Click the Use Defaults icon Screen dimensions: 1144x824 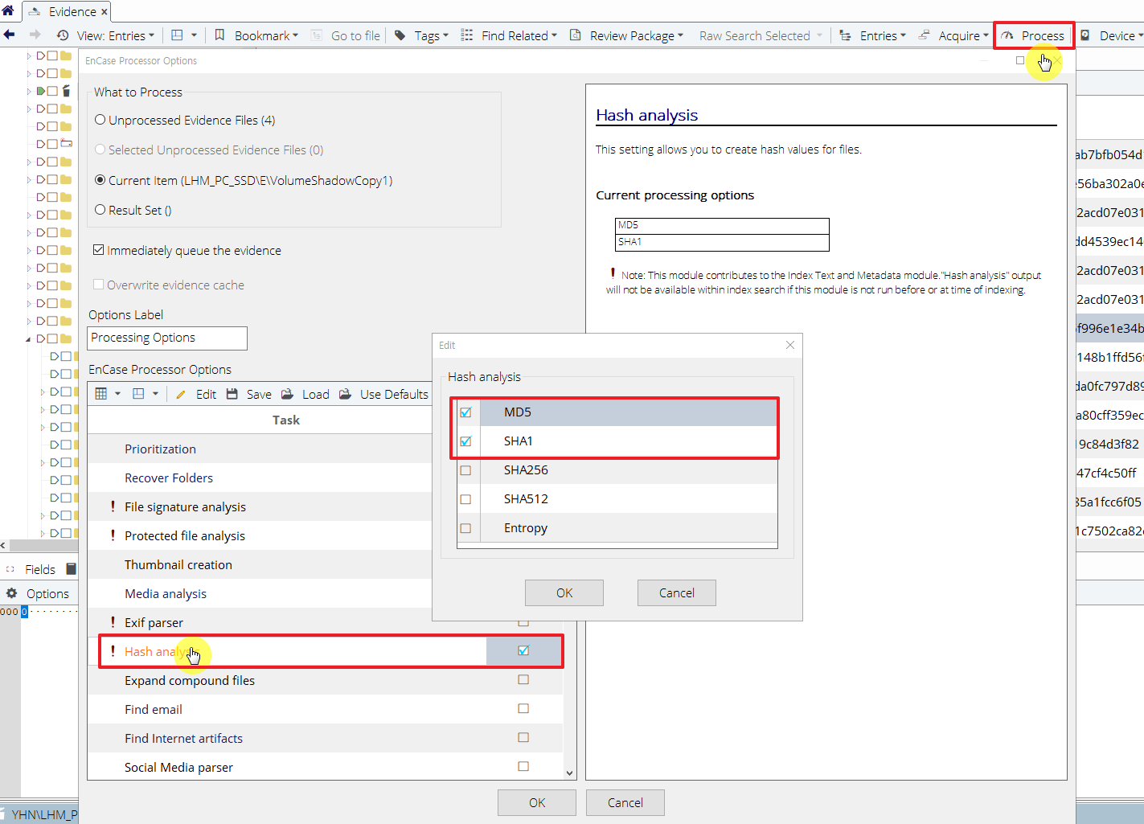346,394
